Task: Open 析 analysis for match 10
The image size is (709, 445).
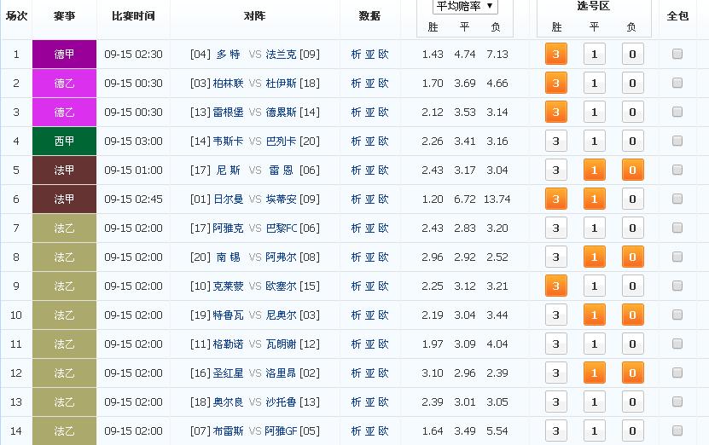Action: [356, 315]
